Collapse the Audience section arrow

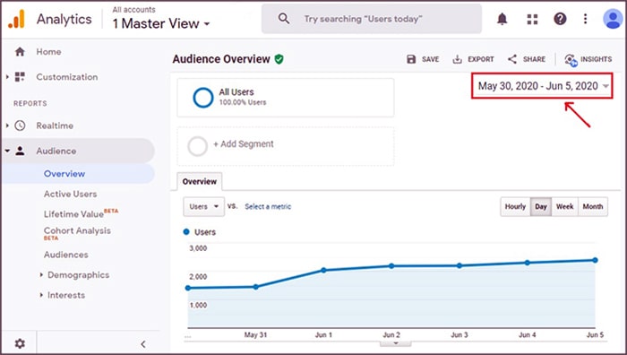pyautogui.click(x=7, y=151)
